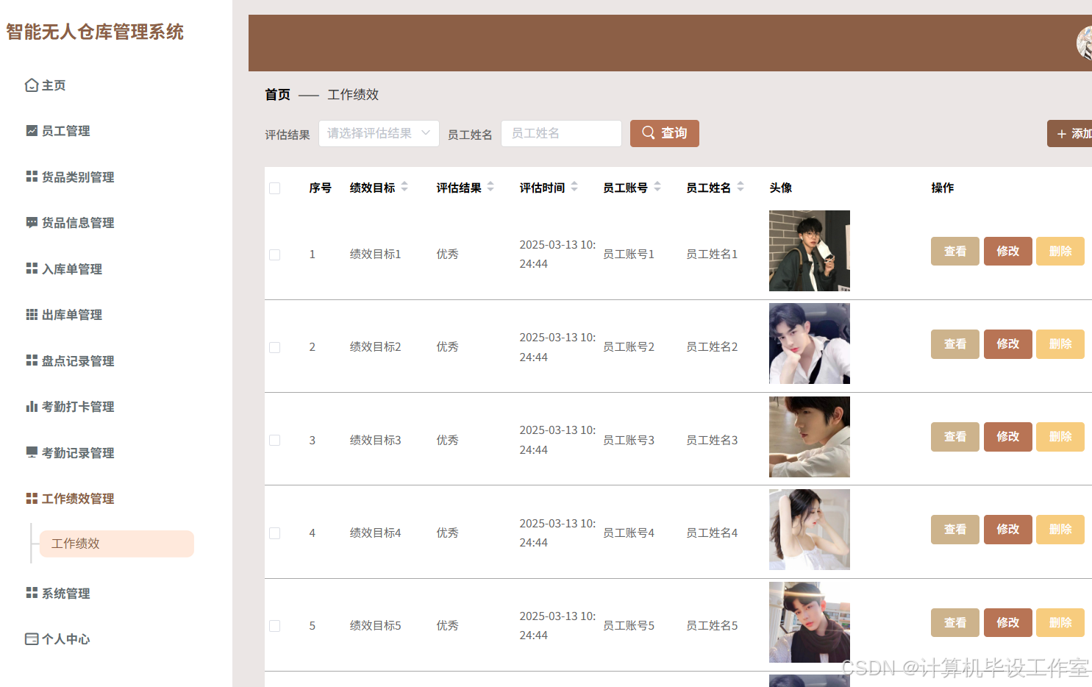1092x687 pixels.
Task: Click 删除 for 员工姓名4 row
Action: pyautogui.click(x=1060, y=529)
